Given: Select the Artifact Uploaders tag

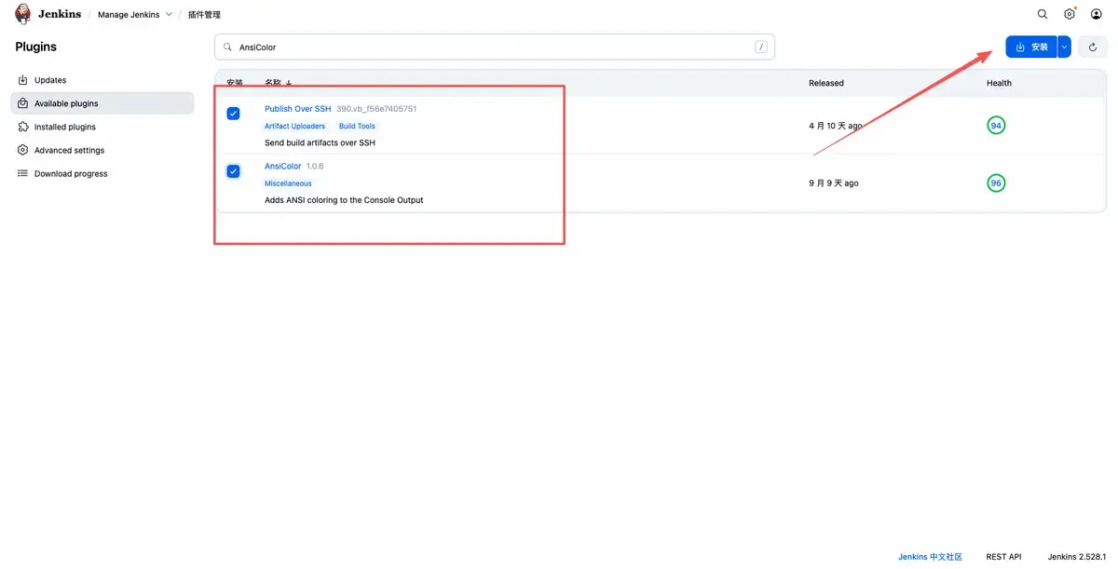Looking at the screenshot, I should [x=295, y=126].
